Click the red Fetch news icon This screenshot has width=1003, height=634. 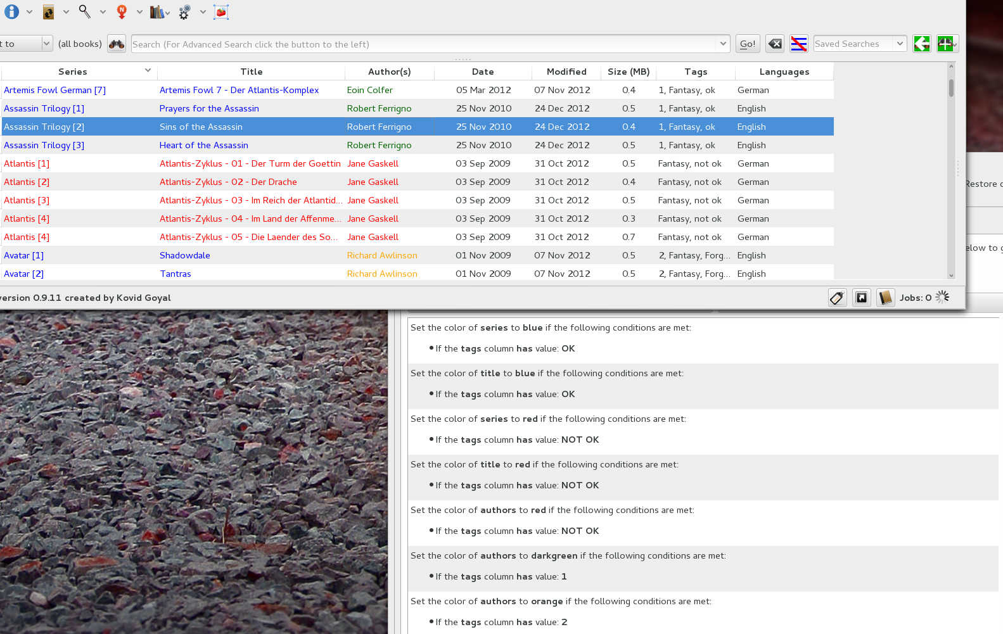click(122, 11)
